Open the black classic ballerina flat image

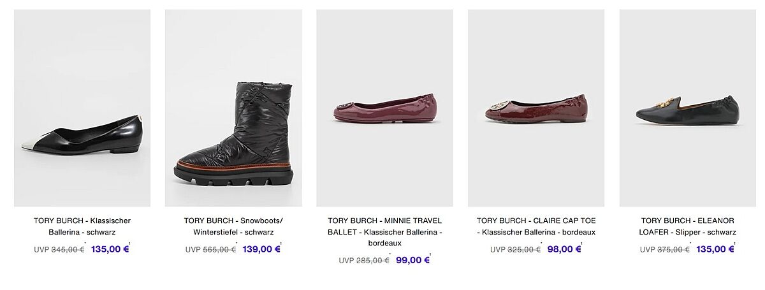(82, 108)
